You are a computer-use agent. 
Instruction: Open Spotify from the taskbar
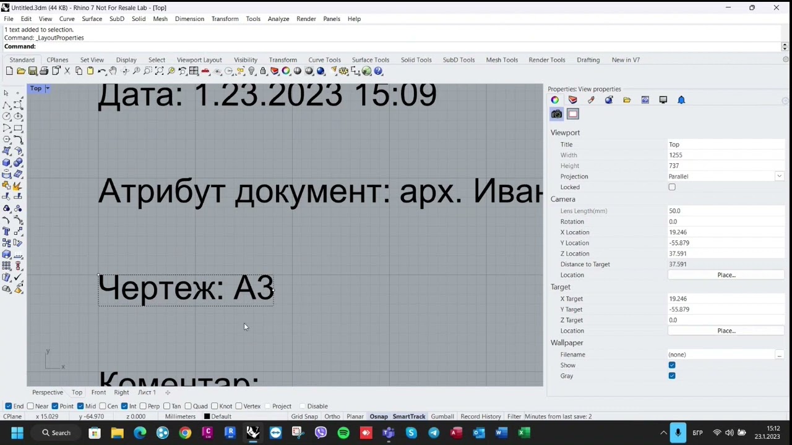point(343,433)
